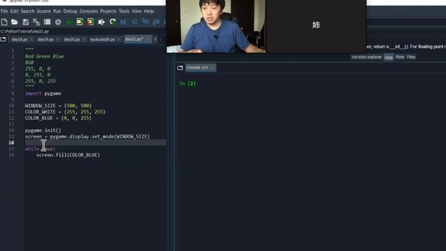Click the webcam video thumbnail of the presenter

(x=216, y=26)
